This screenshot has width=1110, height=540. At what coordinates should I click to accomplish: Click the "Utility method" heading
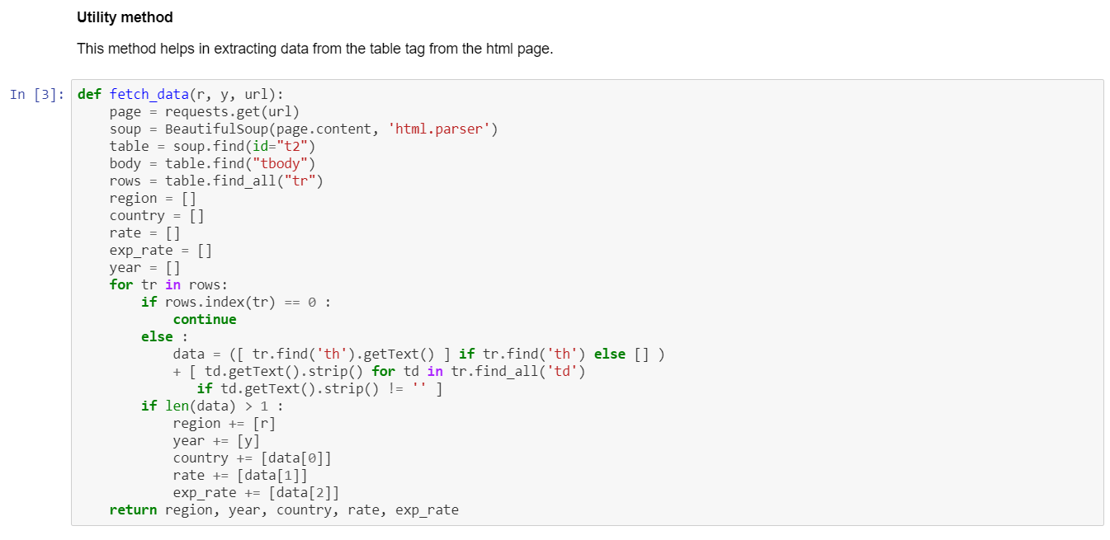tap(125, 17)
